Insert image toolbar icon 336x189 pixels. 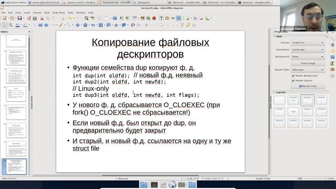[x=142, y=18]
